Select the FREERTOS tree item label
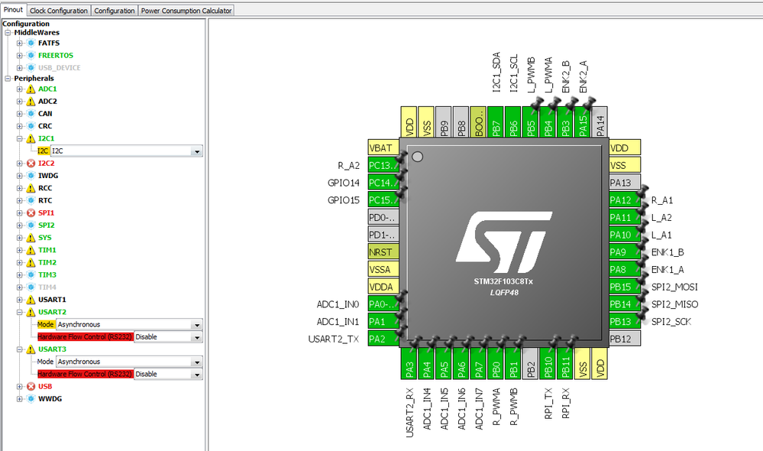 click(x=56, y=56)
